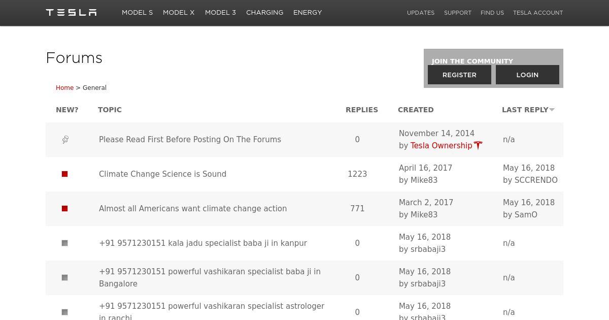Viewport: 609px width, 320px height.
Task: Click the Tesla logo in header
Action: (71, 12)
